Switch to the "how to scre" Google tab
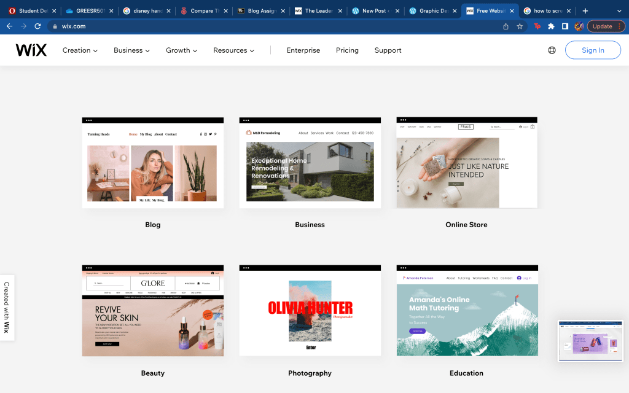This screenshot has height=393, width=629. point(544,10)
